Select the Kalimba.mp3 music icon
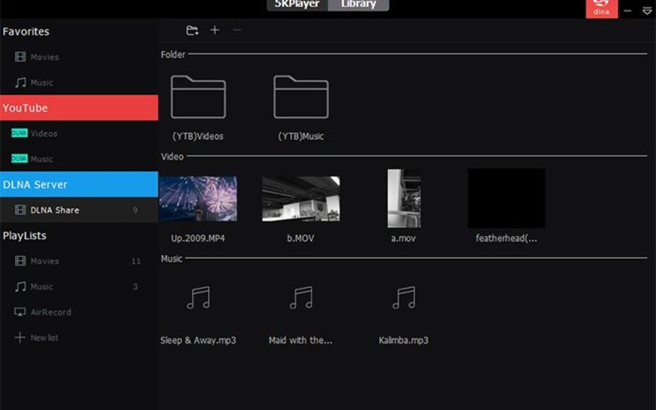 point(404,297)
